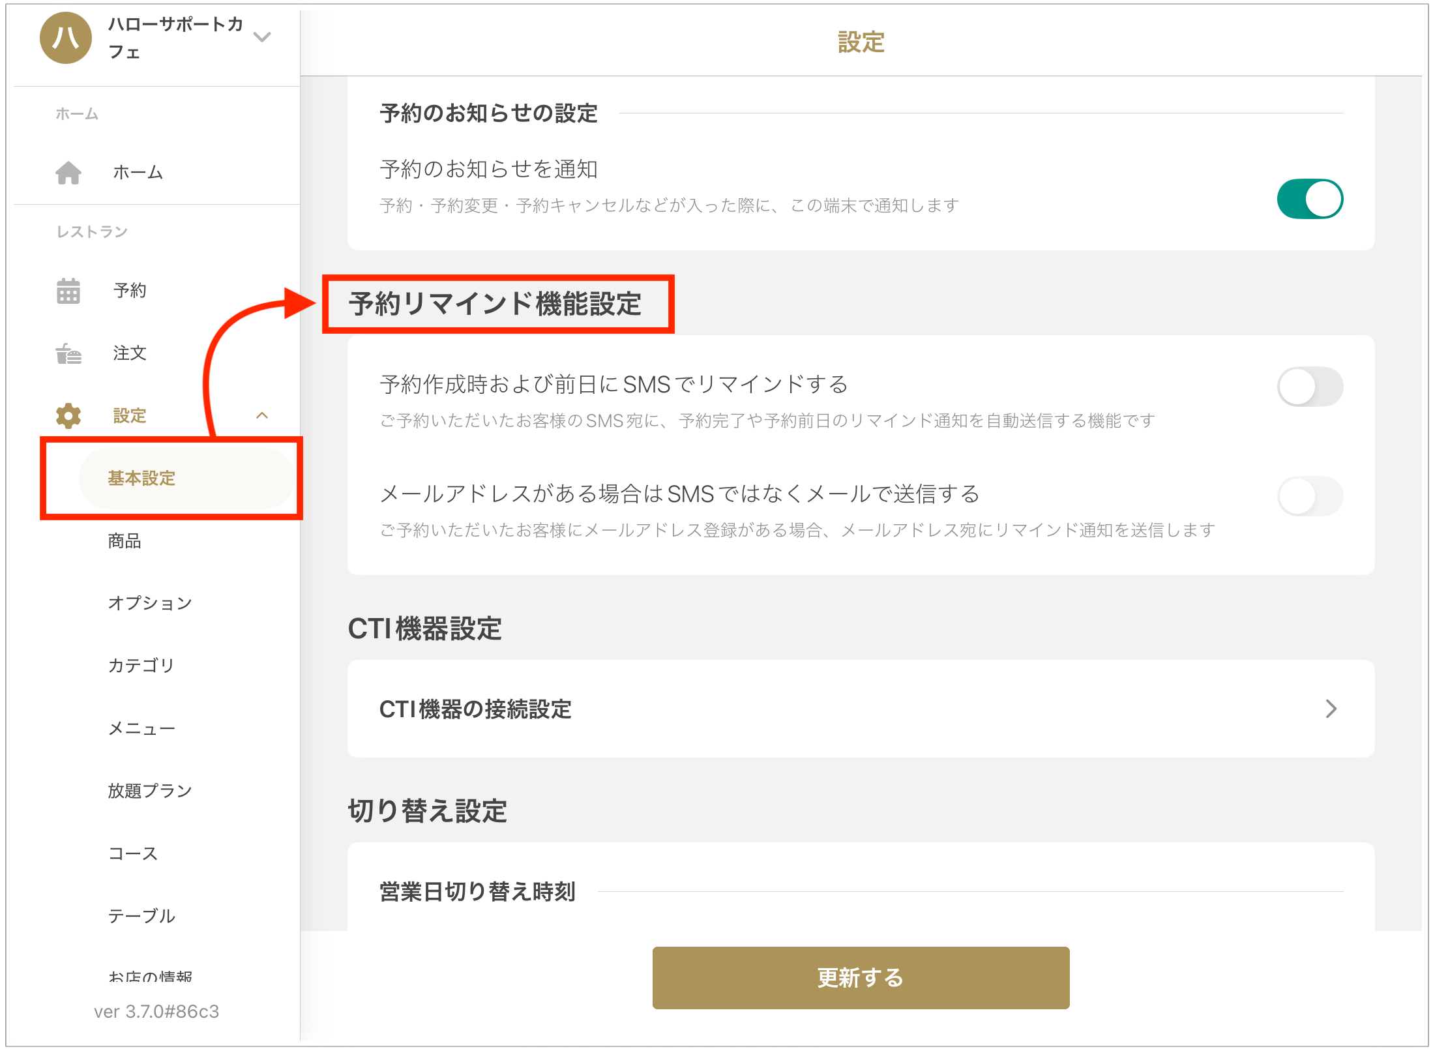Screen dimensions: 1433x1051
Task: Click the settings gear icon
Action: [x=68, y=415]
